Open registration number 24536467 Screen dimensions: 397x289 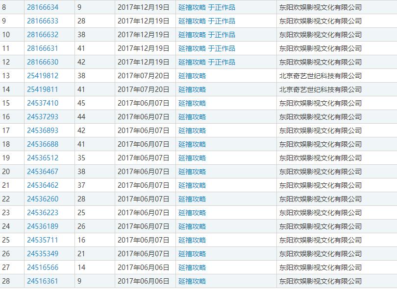point(43,172)
